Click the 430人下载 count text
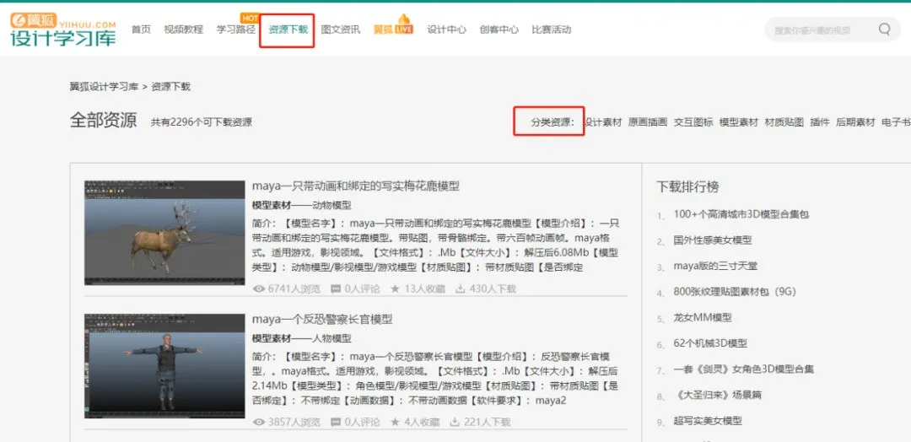911x442 pixels. tap(493, 288)
